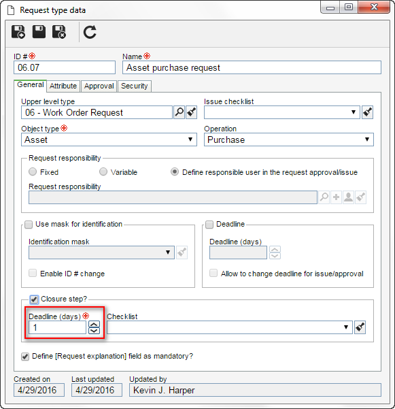Enable the Use mask for identification checkbox
395x409 pixels.
[x=29, y=225]
